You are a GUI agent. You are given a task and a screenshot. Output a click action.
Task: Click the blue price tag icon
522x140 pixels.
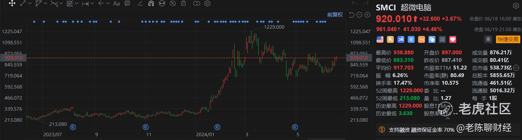[x=432, y=39]
